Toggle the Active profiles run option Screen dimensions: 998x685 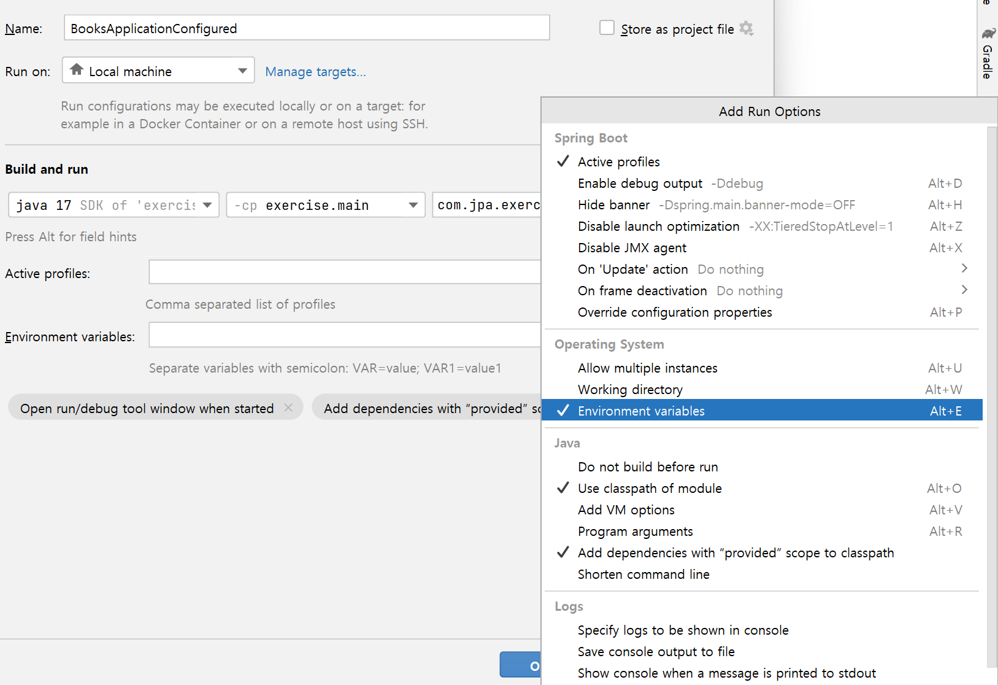pos(762,162)
